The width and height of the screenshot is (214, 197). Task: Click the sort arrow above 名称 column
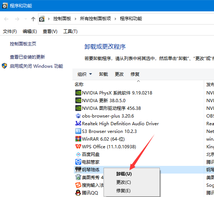click(138, 81)
